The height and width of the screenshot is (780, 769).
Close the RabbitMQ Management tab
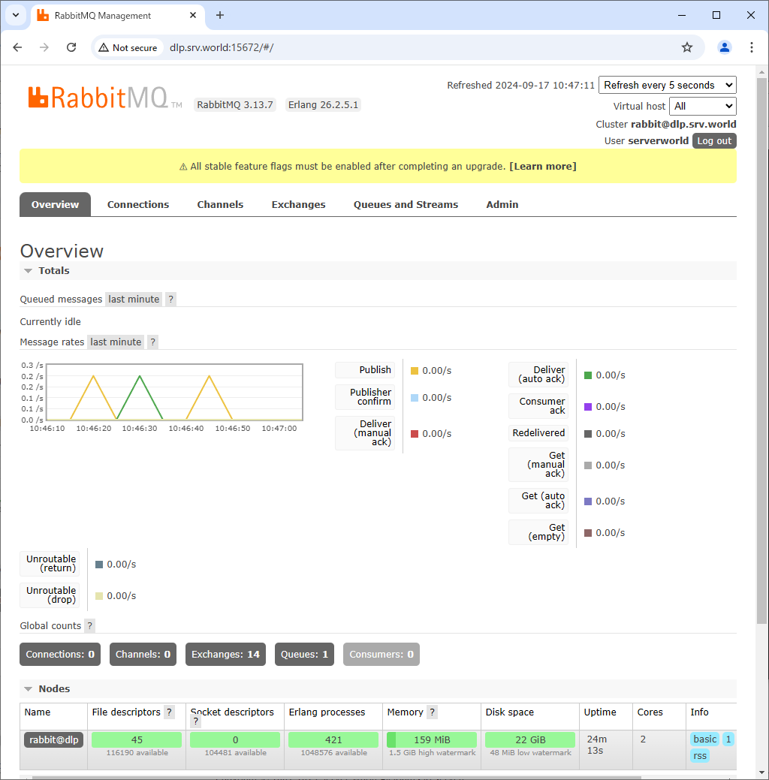tap(192, 16)
